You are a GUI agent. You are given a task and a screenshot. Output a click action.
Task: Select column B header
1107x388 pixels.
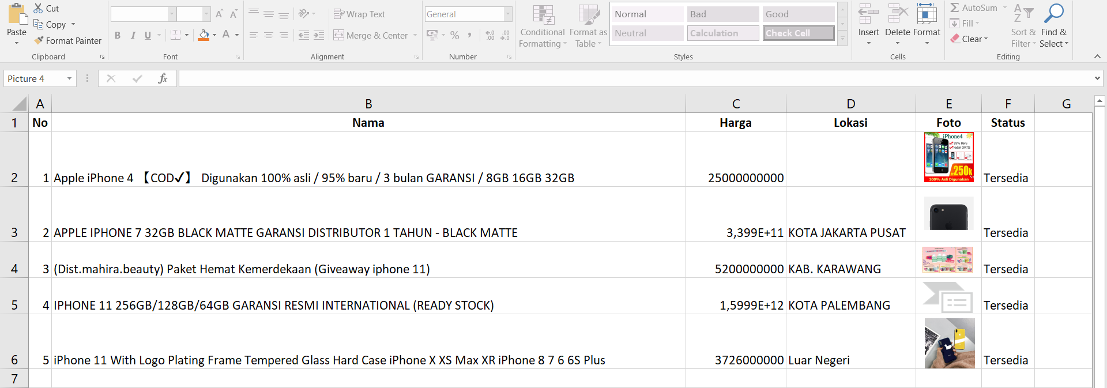click(x=368, y=104)
